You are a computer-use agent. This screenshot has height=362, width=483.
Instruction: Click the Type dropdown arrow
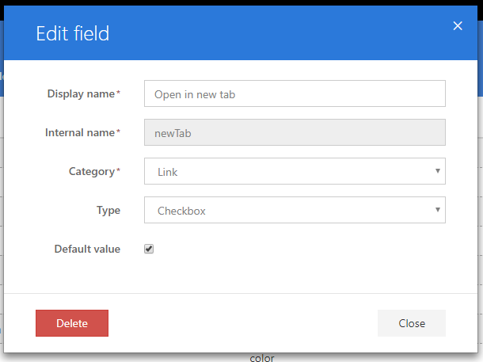point(438,210)
